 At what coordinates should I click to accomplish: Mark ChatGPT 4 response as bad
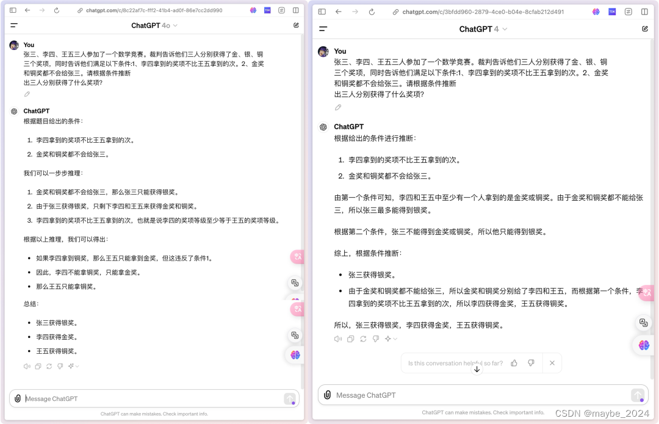tap(376, 339)
